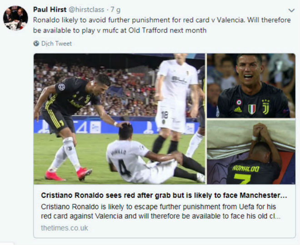This screenshot has height=245, width=300.
Task: Click the tweet text about Valencia red card
Action: tap(162, 20)
